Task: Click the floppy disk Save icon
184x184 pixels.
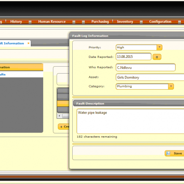Action: pos(168,153)
